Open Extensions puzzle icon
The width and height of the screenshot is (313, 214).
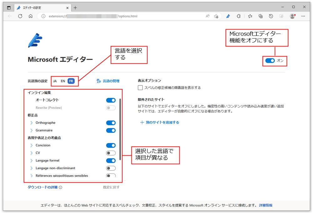click(239, 16)
